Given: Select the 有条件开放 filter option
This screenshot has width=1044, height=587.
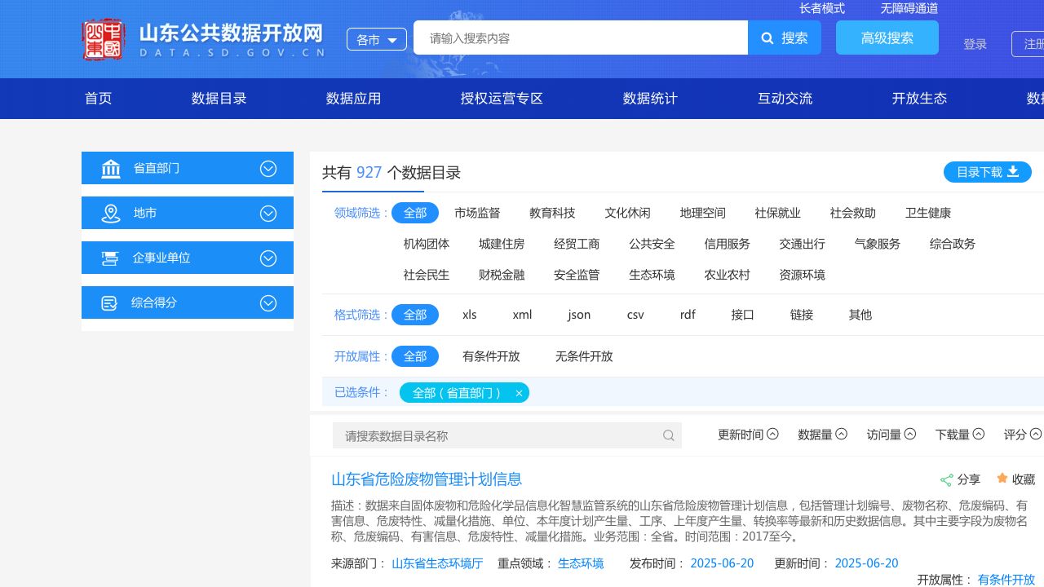Looking at the screenshot, I should (x=491, y=356).
